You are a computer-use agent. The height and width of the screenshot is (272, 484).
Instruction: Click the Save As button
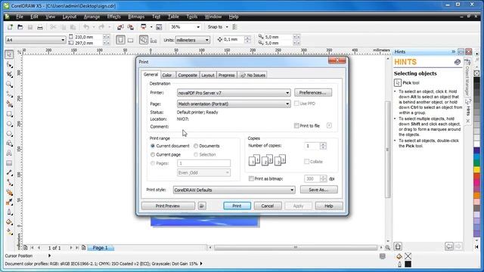(319, 190)
